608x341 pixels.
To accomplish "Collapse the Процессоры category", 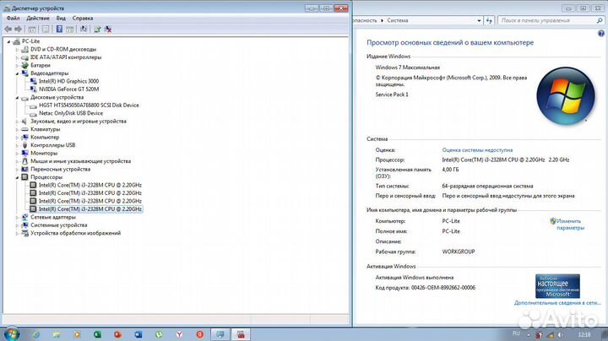I will point(17,177).
